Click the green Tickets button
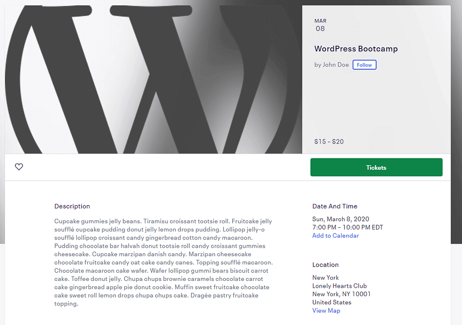 [x=376, y=167]
